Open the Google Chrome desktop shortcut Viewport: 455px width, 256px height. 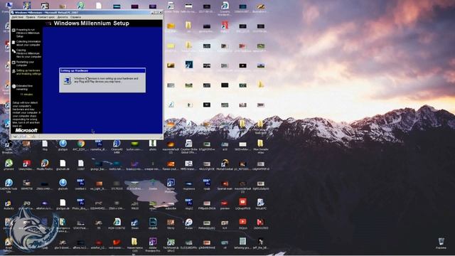point(80,145)
